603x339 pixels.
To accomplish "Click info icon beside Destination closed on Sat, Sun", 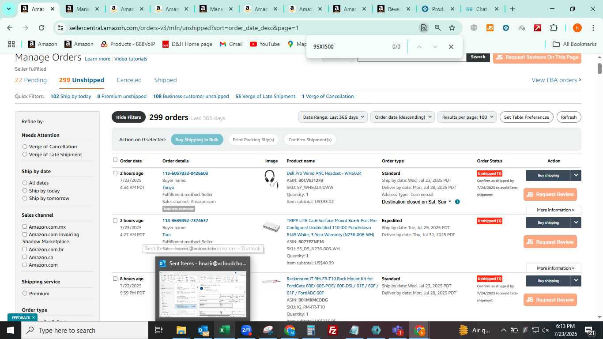I will [457, 202].
